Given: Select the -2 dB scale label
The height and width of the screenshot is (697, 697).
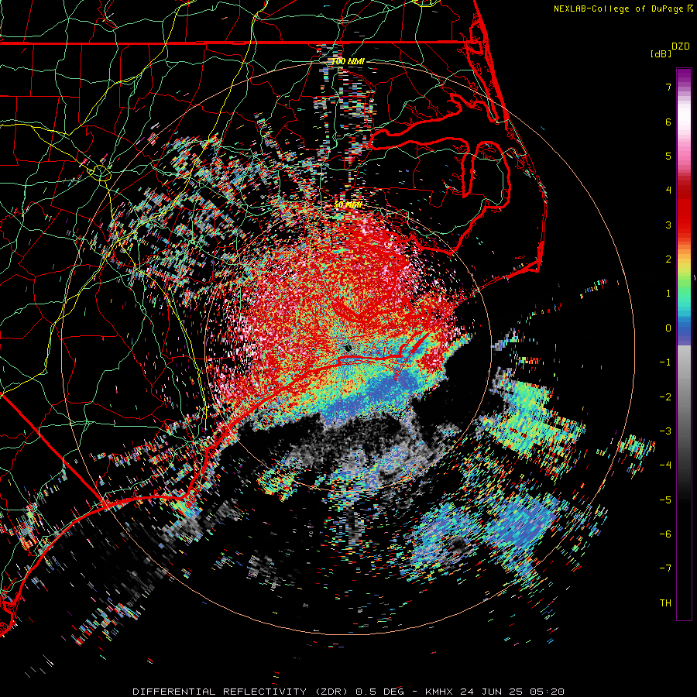Looking at the screenshot, I should point(665,397).
